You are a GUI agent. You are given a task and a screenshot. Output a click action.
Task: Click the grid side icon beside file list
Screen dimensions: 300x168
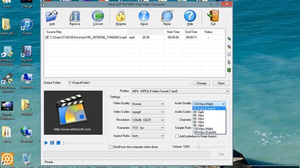click(x=229, y=54)
